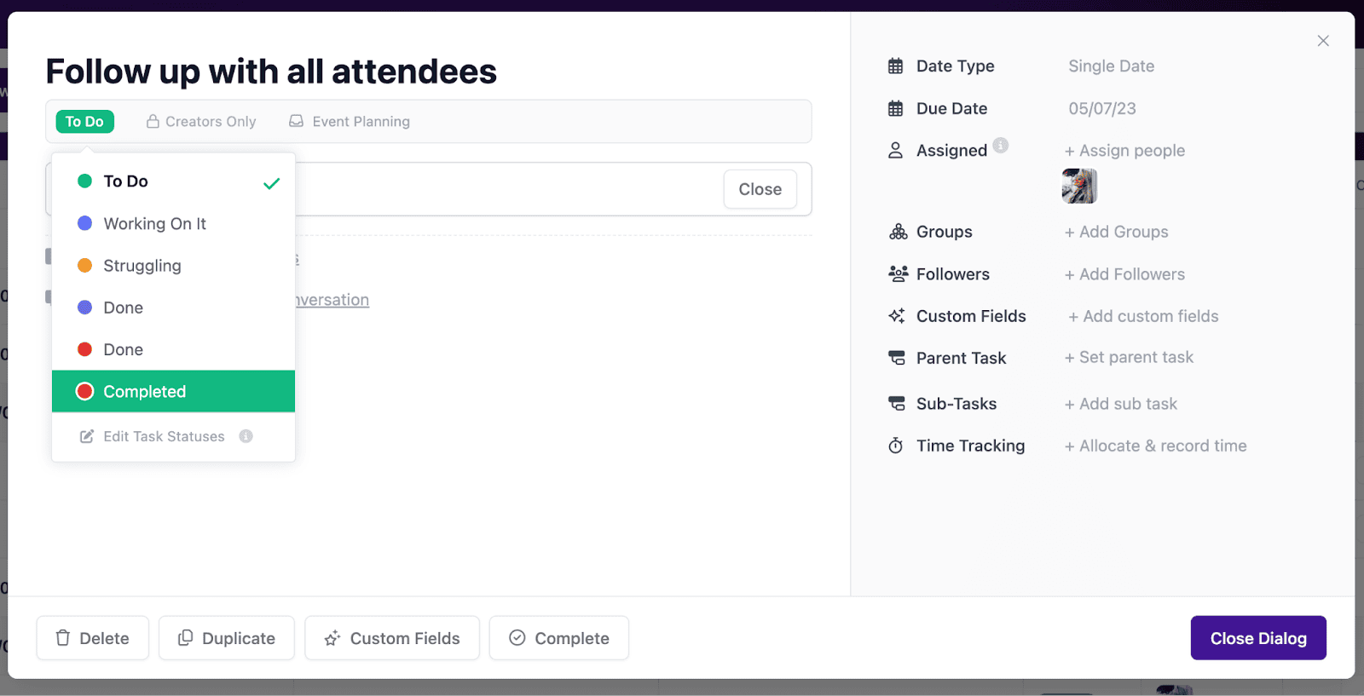The height and width of the screenshot is (696, 1364).
Task: Click the Parent Task icon
Action: click(897, 358)
